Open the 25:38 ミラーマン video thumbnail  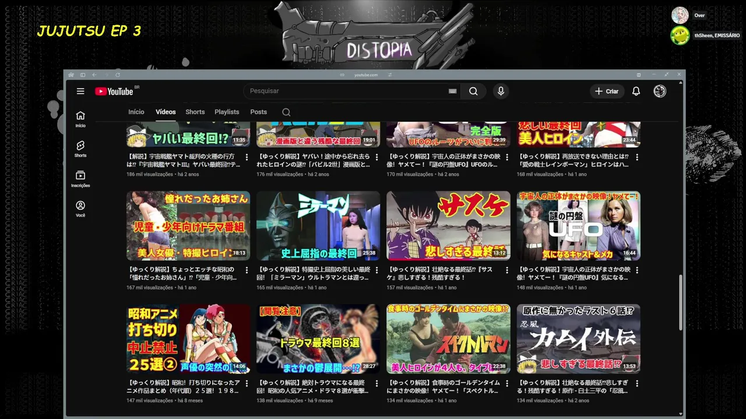[318, 225]
